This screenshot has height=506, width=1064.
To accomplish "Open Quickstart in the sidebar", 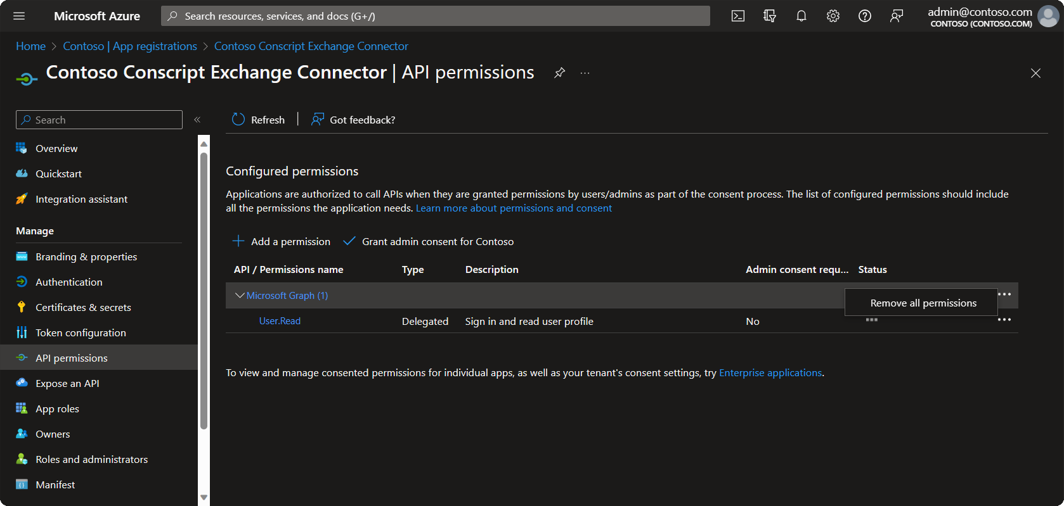I will click(x=58, y=174).
